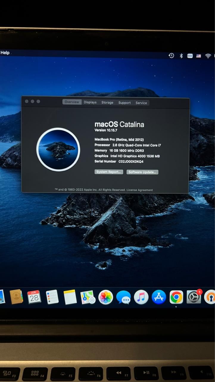Click the Time Machine menu bar icon

click(171, 55)
